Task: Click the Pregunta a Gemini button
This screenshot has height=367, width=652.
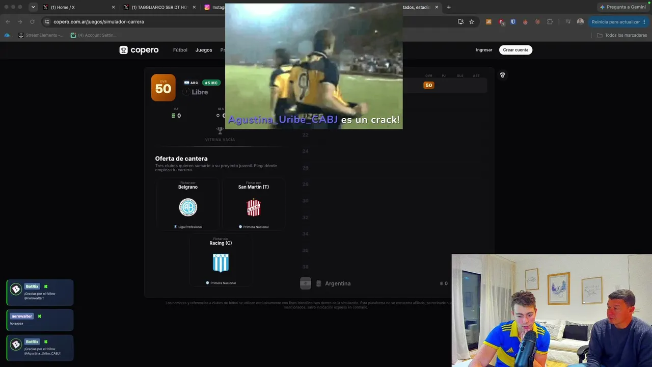Action: coord(622,7)
